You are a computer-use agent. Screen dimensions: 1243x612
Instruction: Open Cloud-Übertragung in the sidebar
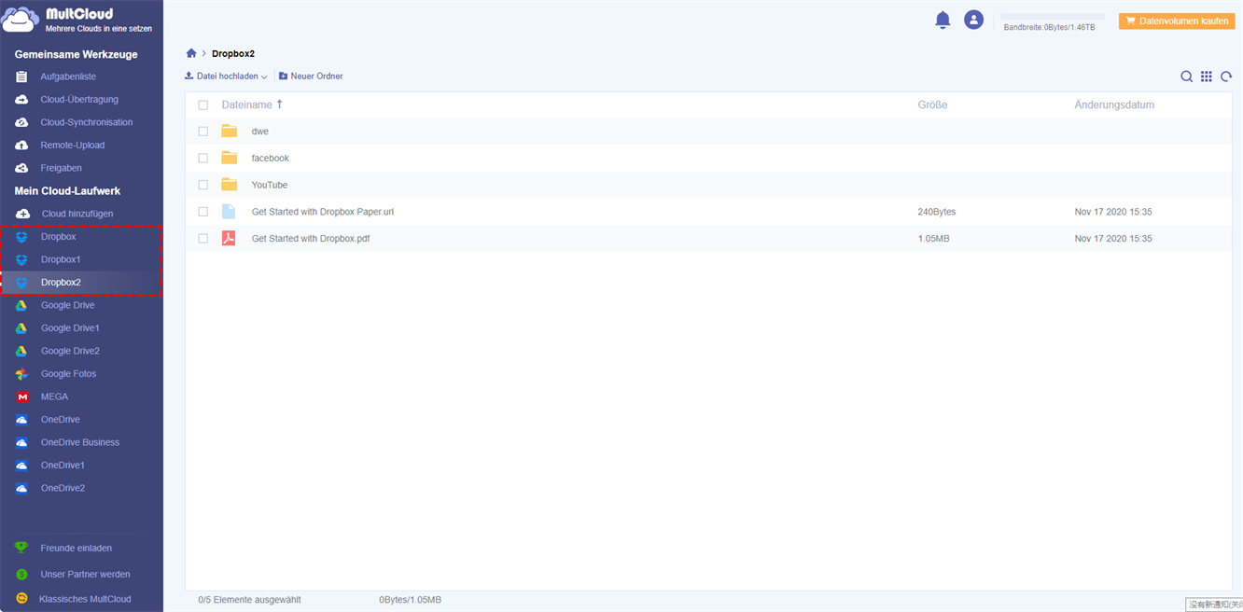79,100
